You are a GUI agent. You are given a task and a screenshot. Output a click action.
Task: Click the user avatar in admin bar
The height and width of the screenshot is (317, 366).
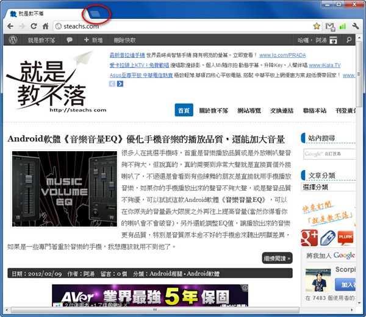point(333,40)
